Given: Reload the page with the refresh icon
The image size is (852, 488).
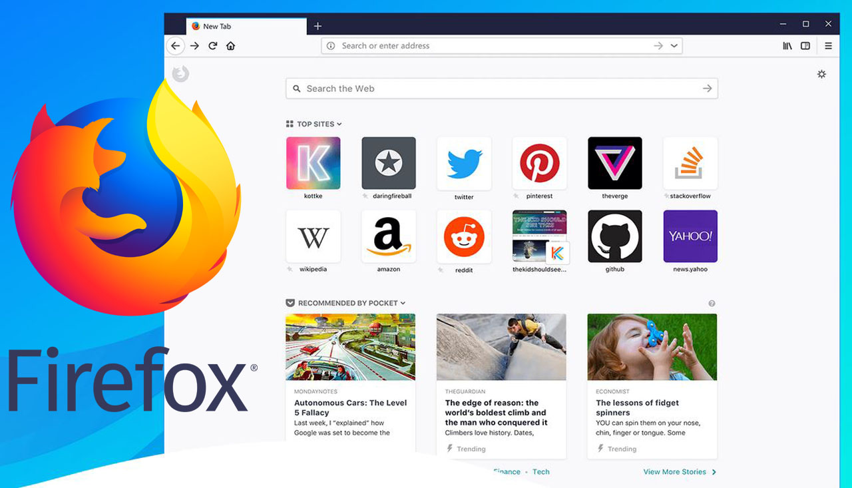Looking at the screenshot, I should click(x=213, y=46).
